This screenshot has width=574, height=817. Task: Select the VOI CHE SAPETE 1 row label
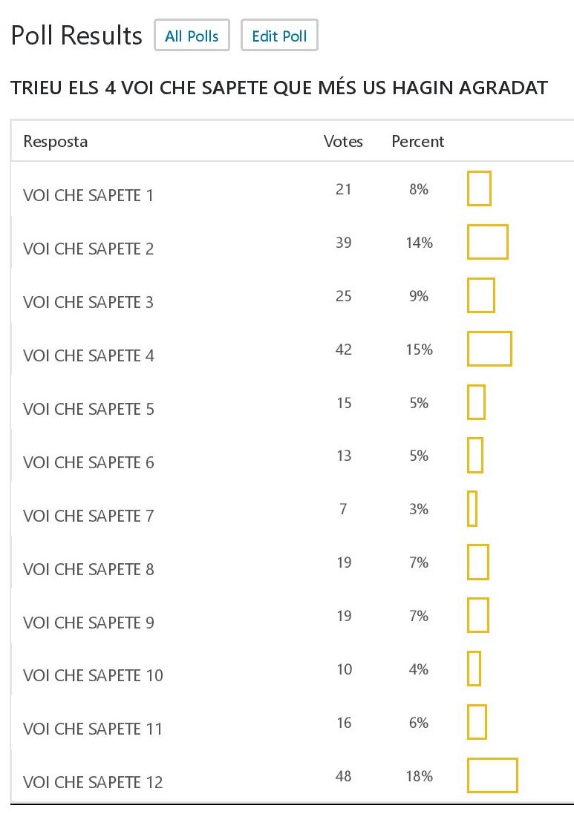(88, 195)
